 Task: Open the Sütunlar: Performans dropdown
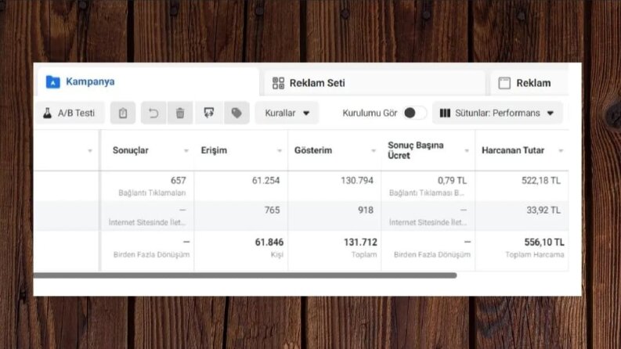(497, 113)
